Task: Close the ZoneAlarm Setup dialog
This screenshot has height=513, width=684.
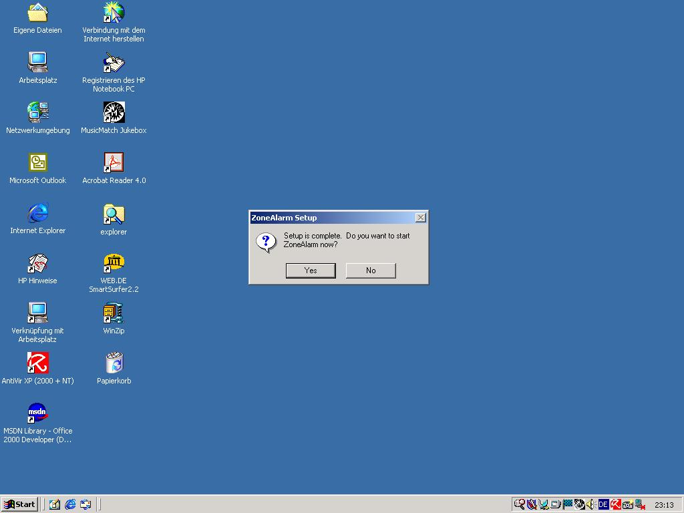Action: coord(421,217)
